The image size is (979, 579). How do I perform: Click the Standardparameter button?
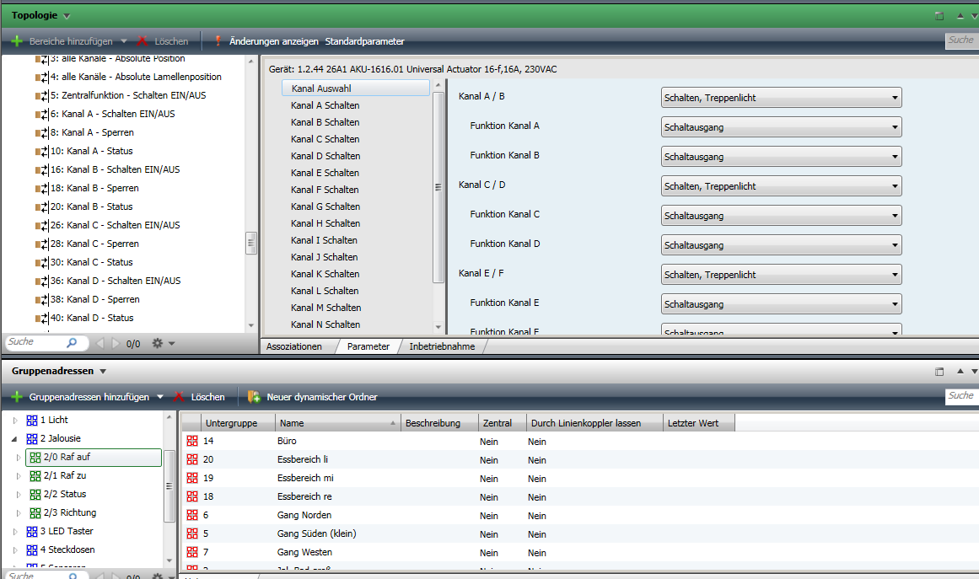click(364, 41)
